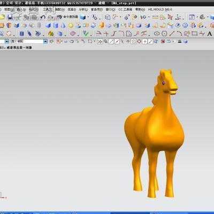The image size is (214, 214).
Task: Open the selection rectangle dropdown arrow
Action: [x=94, y=42]
